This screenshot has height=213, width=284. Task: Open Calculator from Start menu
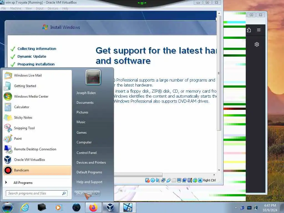tap(37, 107)
